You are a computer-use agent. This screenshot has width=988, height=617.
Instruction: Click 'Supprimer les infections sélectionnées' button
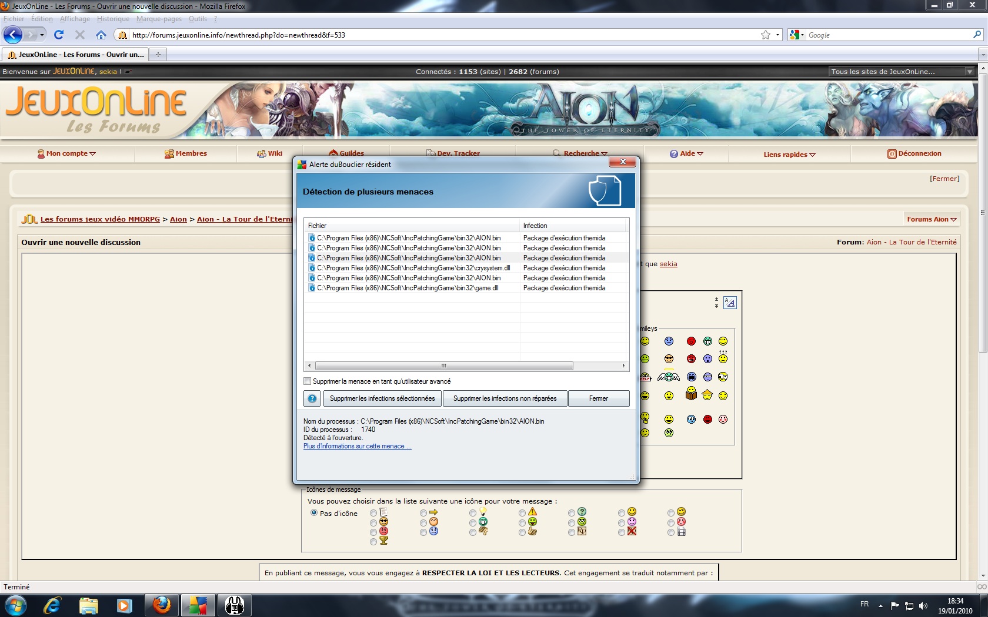point(382,398)
